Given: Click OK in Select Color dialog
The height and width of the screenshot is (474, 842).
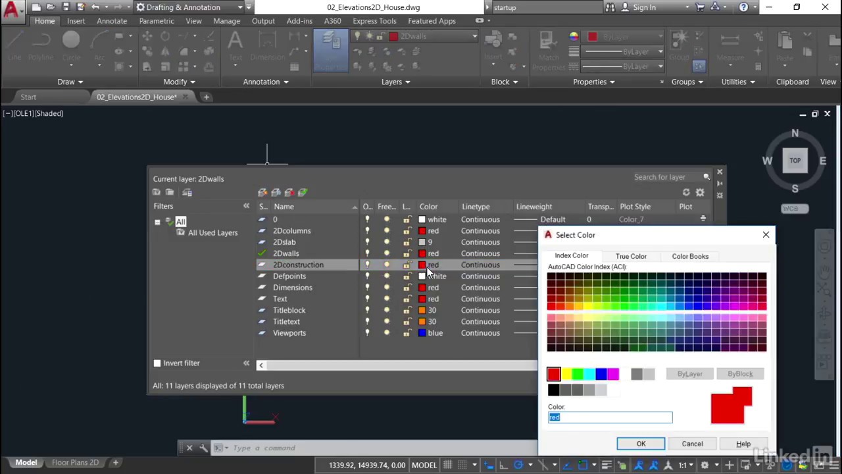Looking at the screenshot, I should [641, 444].
